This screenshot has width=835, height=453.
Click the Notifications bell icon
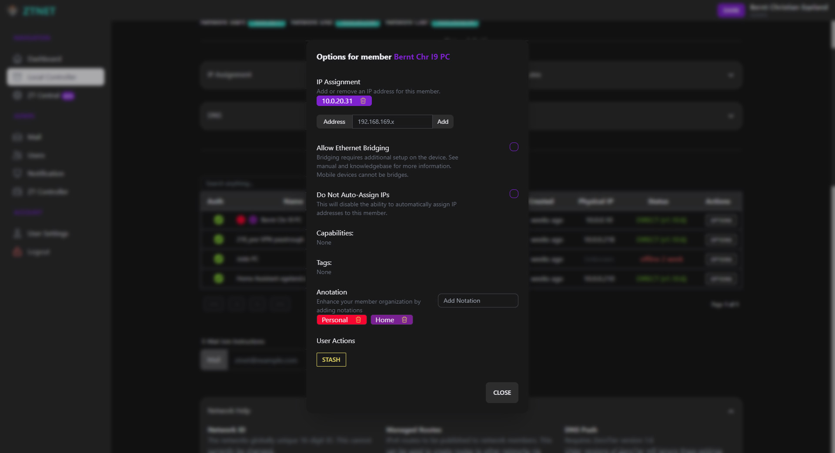pyautogui.click(x=17, y=173)
